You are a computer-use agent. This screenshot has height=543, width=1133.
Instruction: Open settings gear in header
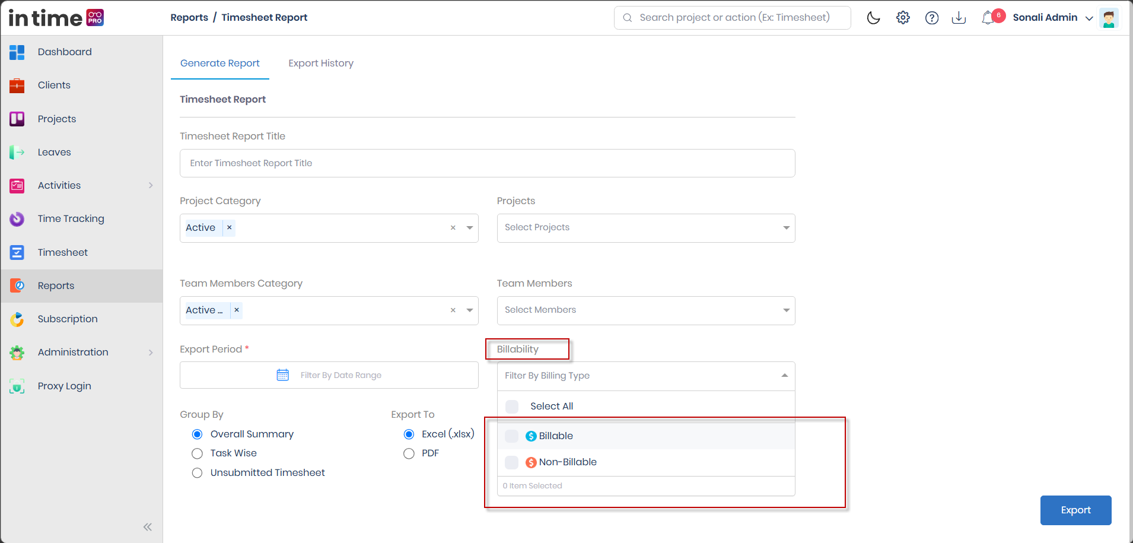click(x=903, y=18)
